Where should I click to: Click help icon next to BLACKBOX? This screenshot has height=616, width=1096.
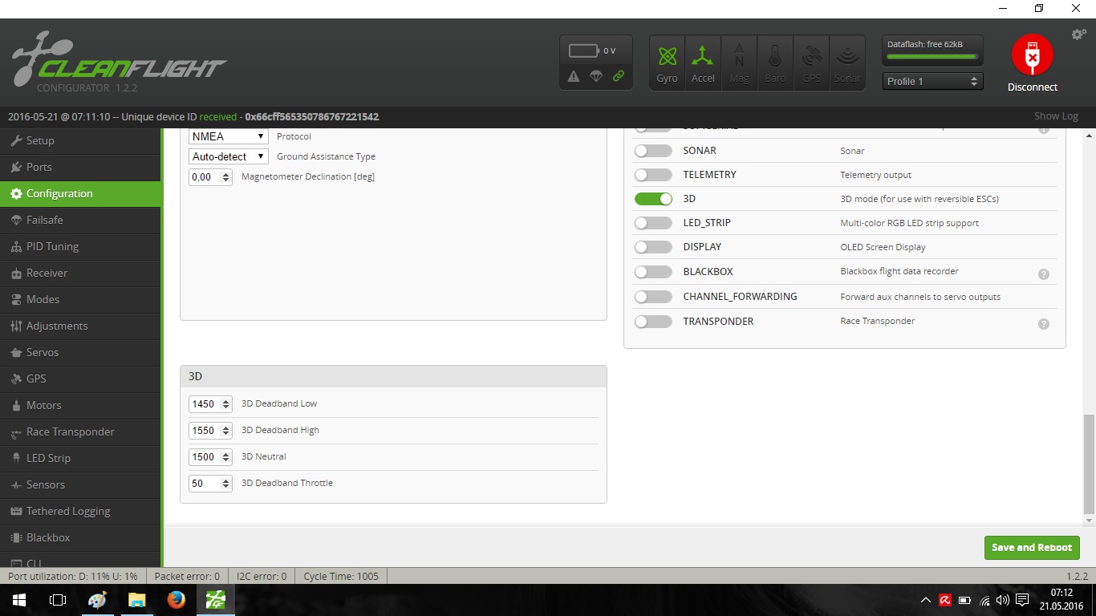point(1044,274)
